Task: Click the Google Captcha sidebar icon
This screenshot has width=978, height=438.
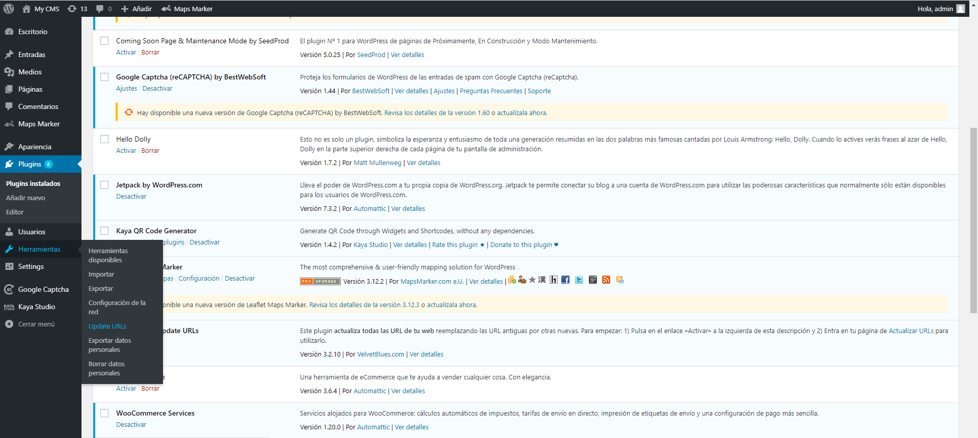Action: pos(9,289)
